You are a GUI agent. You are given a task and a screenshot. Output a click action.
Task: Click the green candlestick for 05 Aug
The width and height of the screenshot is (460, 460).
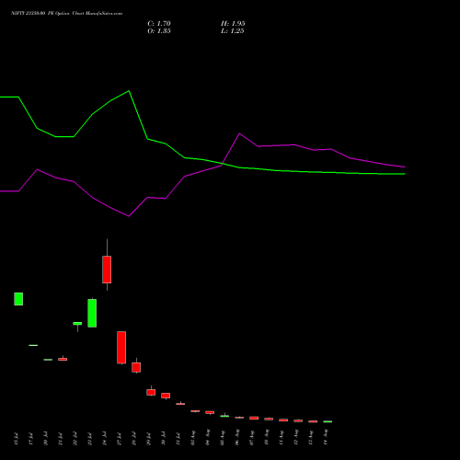(x=224, y=416)
